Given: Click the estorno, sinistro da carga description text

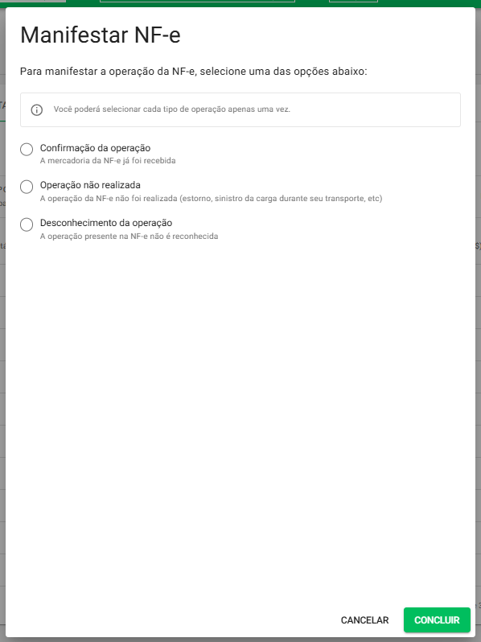Looking at the screenshot, I should (211, 199).
